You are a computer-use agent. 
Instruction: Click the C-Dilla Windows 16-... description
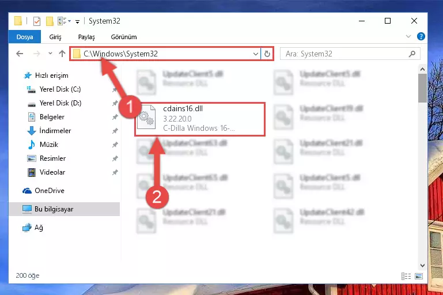coord(199,128)
